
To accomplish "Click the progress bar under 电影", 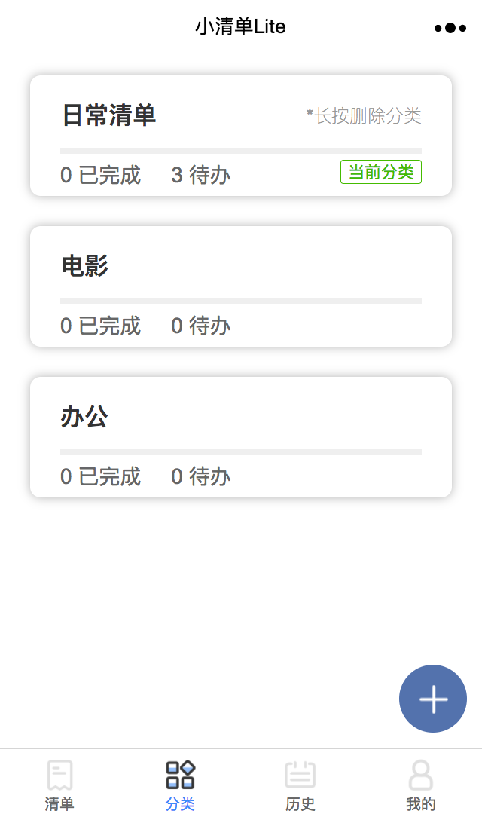I will [x=241, y=301].
